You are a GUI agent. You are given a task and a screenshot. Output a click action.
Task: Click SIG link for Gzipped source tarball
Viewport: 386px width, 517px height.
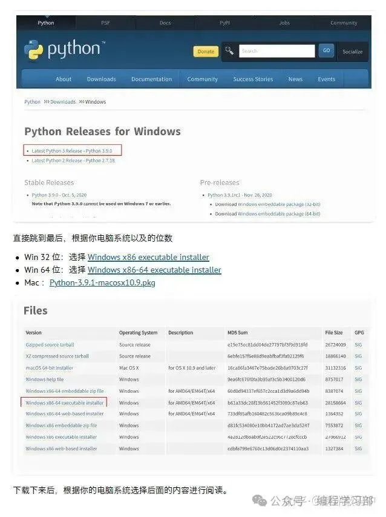point(358,344)
